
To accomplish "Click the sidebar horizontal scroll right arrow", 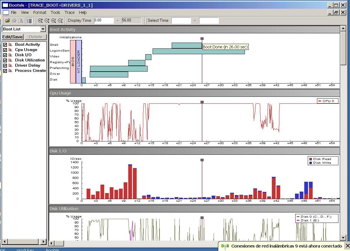I will [x=44, y=241].
